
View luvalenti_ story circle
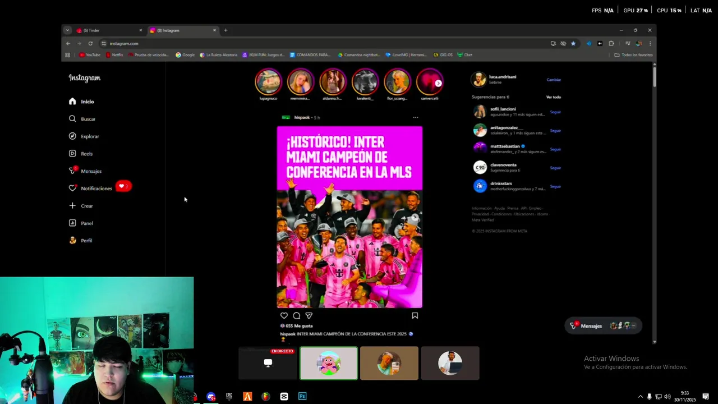pyautogui.click(x=365, y=82)
